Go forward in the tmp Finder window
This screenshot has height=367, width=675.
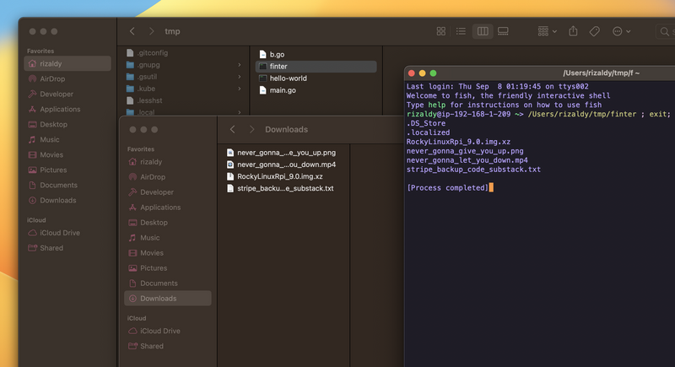point(151,31)
